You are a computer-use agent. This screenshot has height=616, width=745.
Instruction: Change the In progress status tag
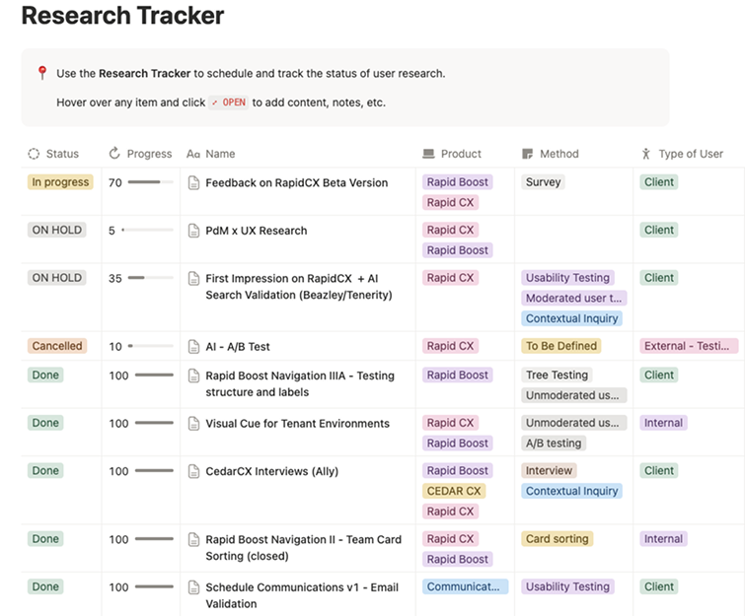click(x=60, y=182)
